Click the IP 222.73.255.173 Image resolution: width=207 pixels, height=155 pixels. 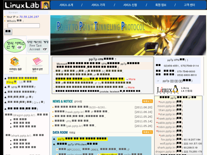pos(193,152)
